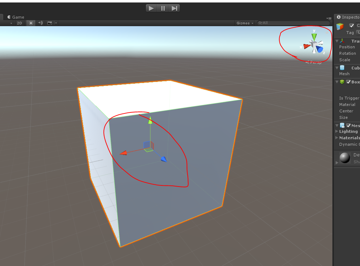Collapse the Mesh Renderer component
Screen dimensions: 360x266
pos(337,125)
